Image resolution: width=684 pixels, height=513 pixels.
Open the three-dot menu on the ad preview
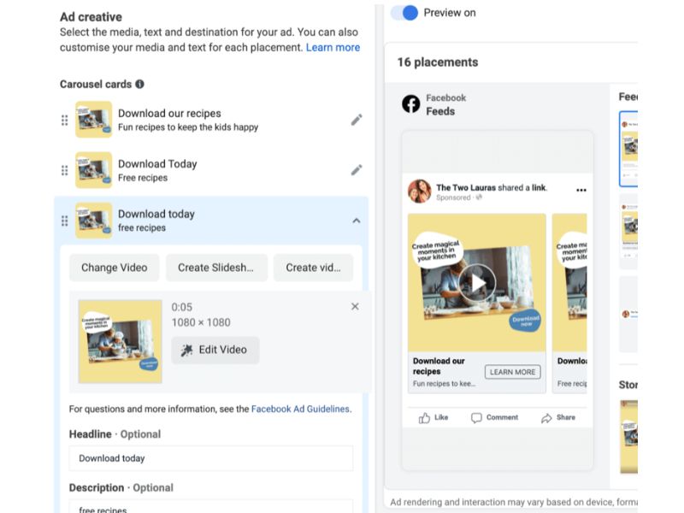point(581,190)
